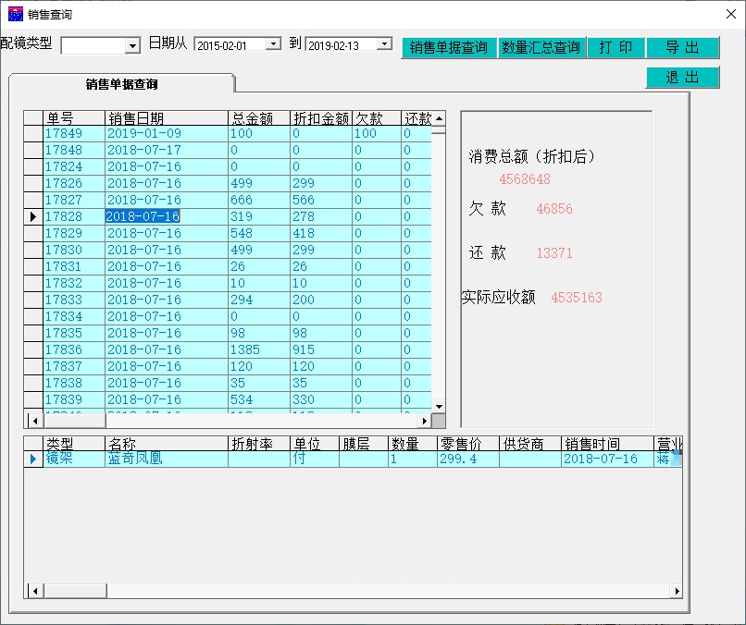Click the 销售单据查询 button
Image resolution: width=746 pixels, height=625 pixels.
click(x=449, y=48)
